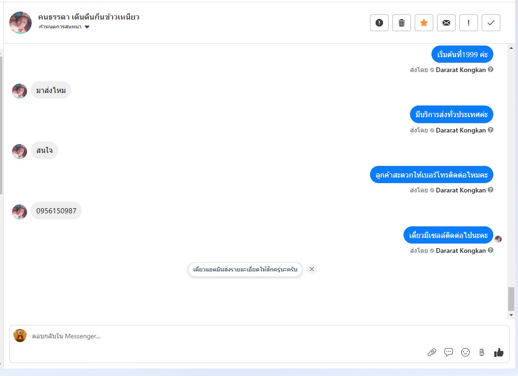Screen dimensions: 518x376
Task: Delete conversation using trash icon
Action: click(x=401, y=23)
